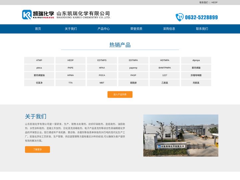The height and width of the screenshot is (180, 240).
Task: View the 碳酰肼 product tile
Action: (x=133, y=83)
